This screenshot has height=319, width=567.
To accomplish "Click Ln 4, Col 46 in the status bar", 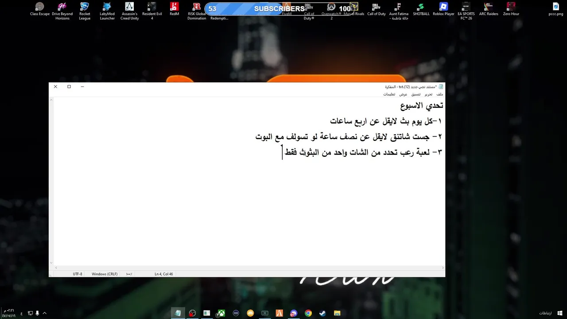I will click(x=164, y=274).
